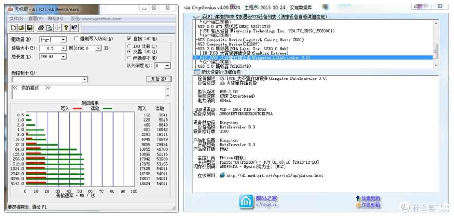This screenshot has height=217, width=454.
Task: Click the 数码之家 mYdigit.cn link
Action: (267, 201)
